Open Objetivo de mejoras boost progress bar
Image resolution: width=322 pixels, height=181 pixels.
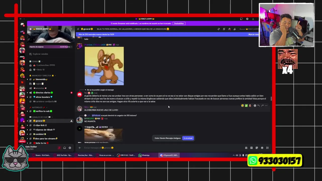[51, 47]
